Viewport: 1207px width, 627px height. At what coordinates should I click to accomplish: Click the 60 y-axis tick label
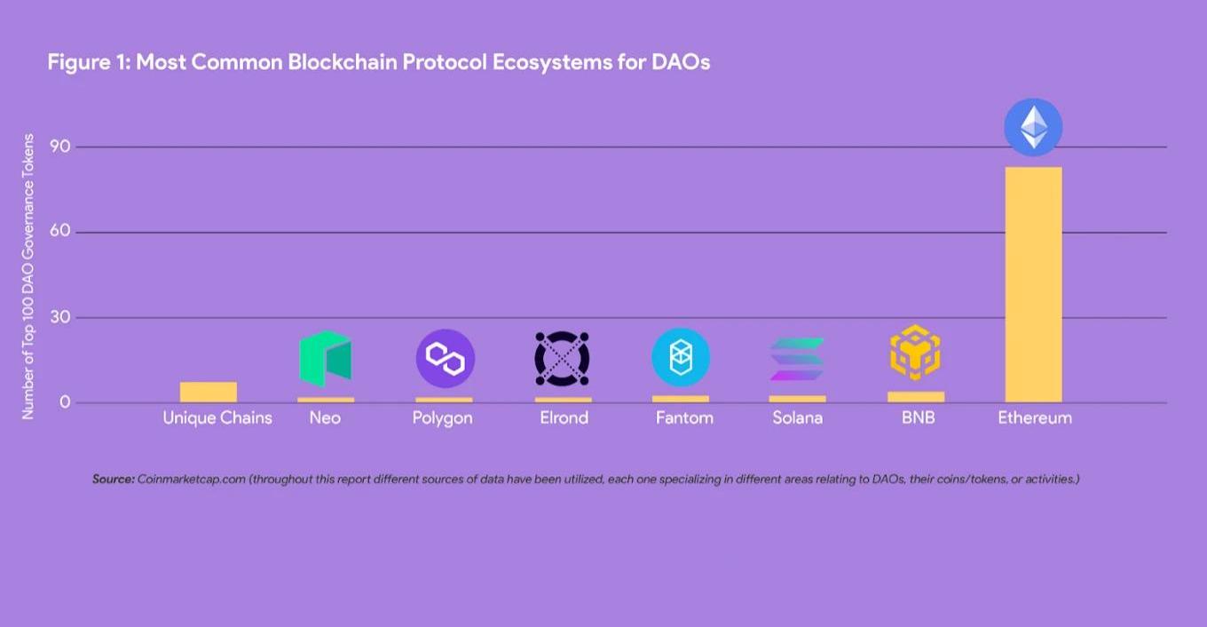click(x=61, y=232)
